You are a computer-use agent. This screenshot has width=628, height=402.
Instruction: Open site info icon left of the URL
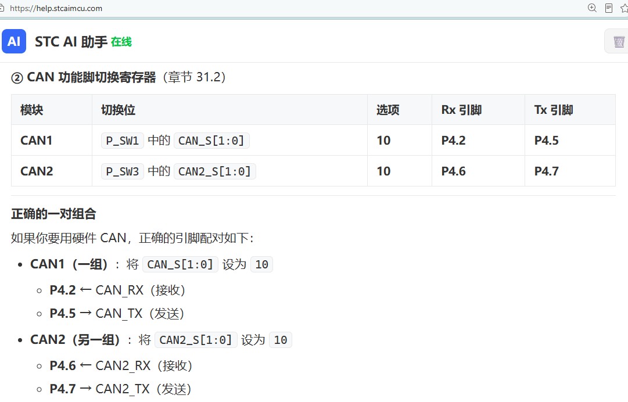pos(2,8)
